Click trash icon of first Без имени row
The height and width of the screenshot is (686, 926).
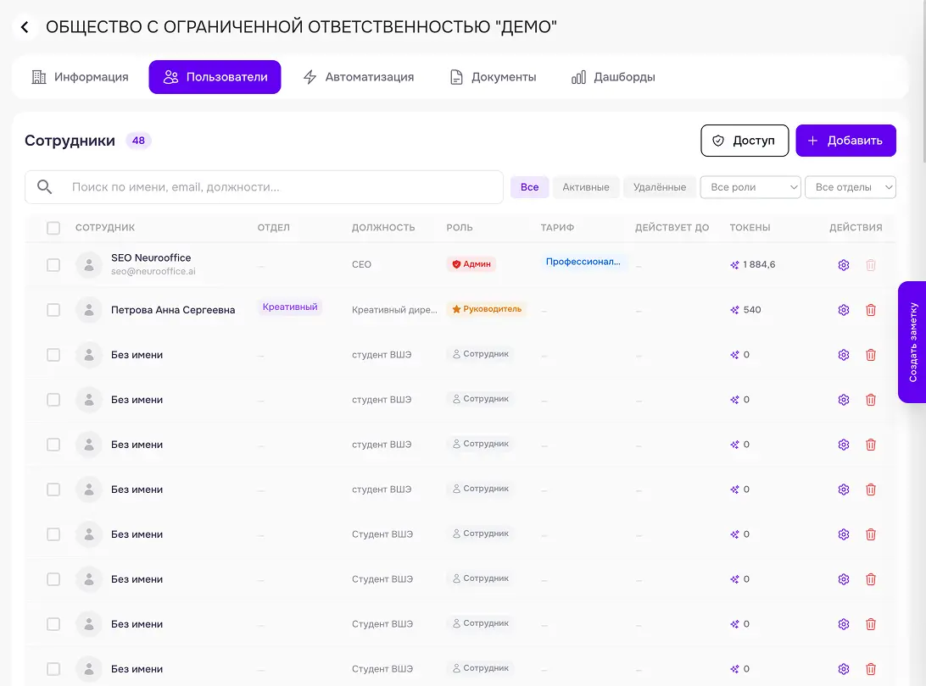(871, 355)
